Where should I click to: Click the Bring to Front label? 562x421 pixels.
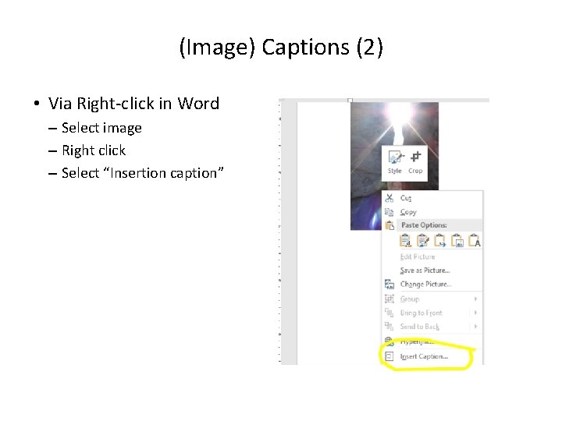tap(421, 313)
